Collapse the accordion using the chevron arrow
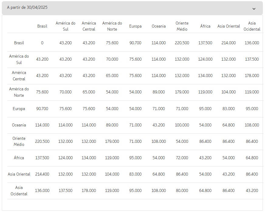 [254, 9]
